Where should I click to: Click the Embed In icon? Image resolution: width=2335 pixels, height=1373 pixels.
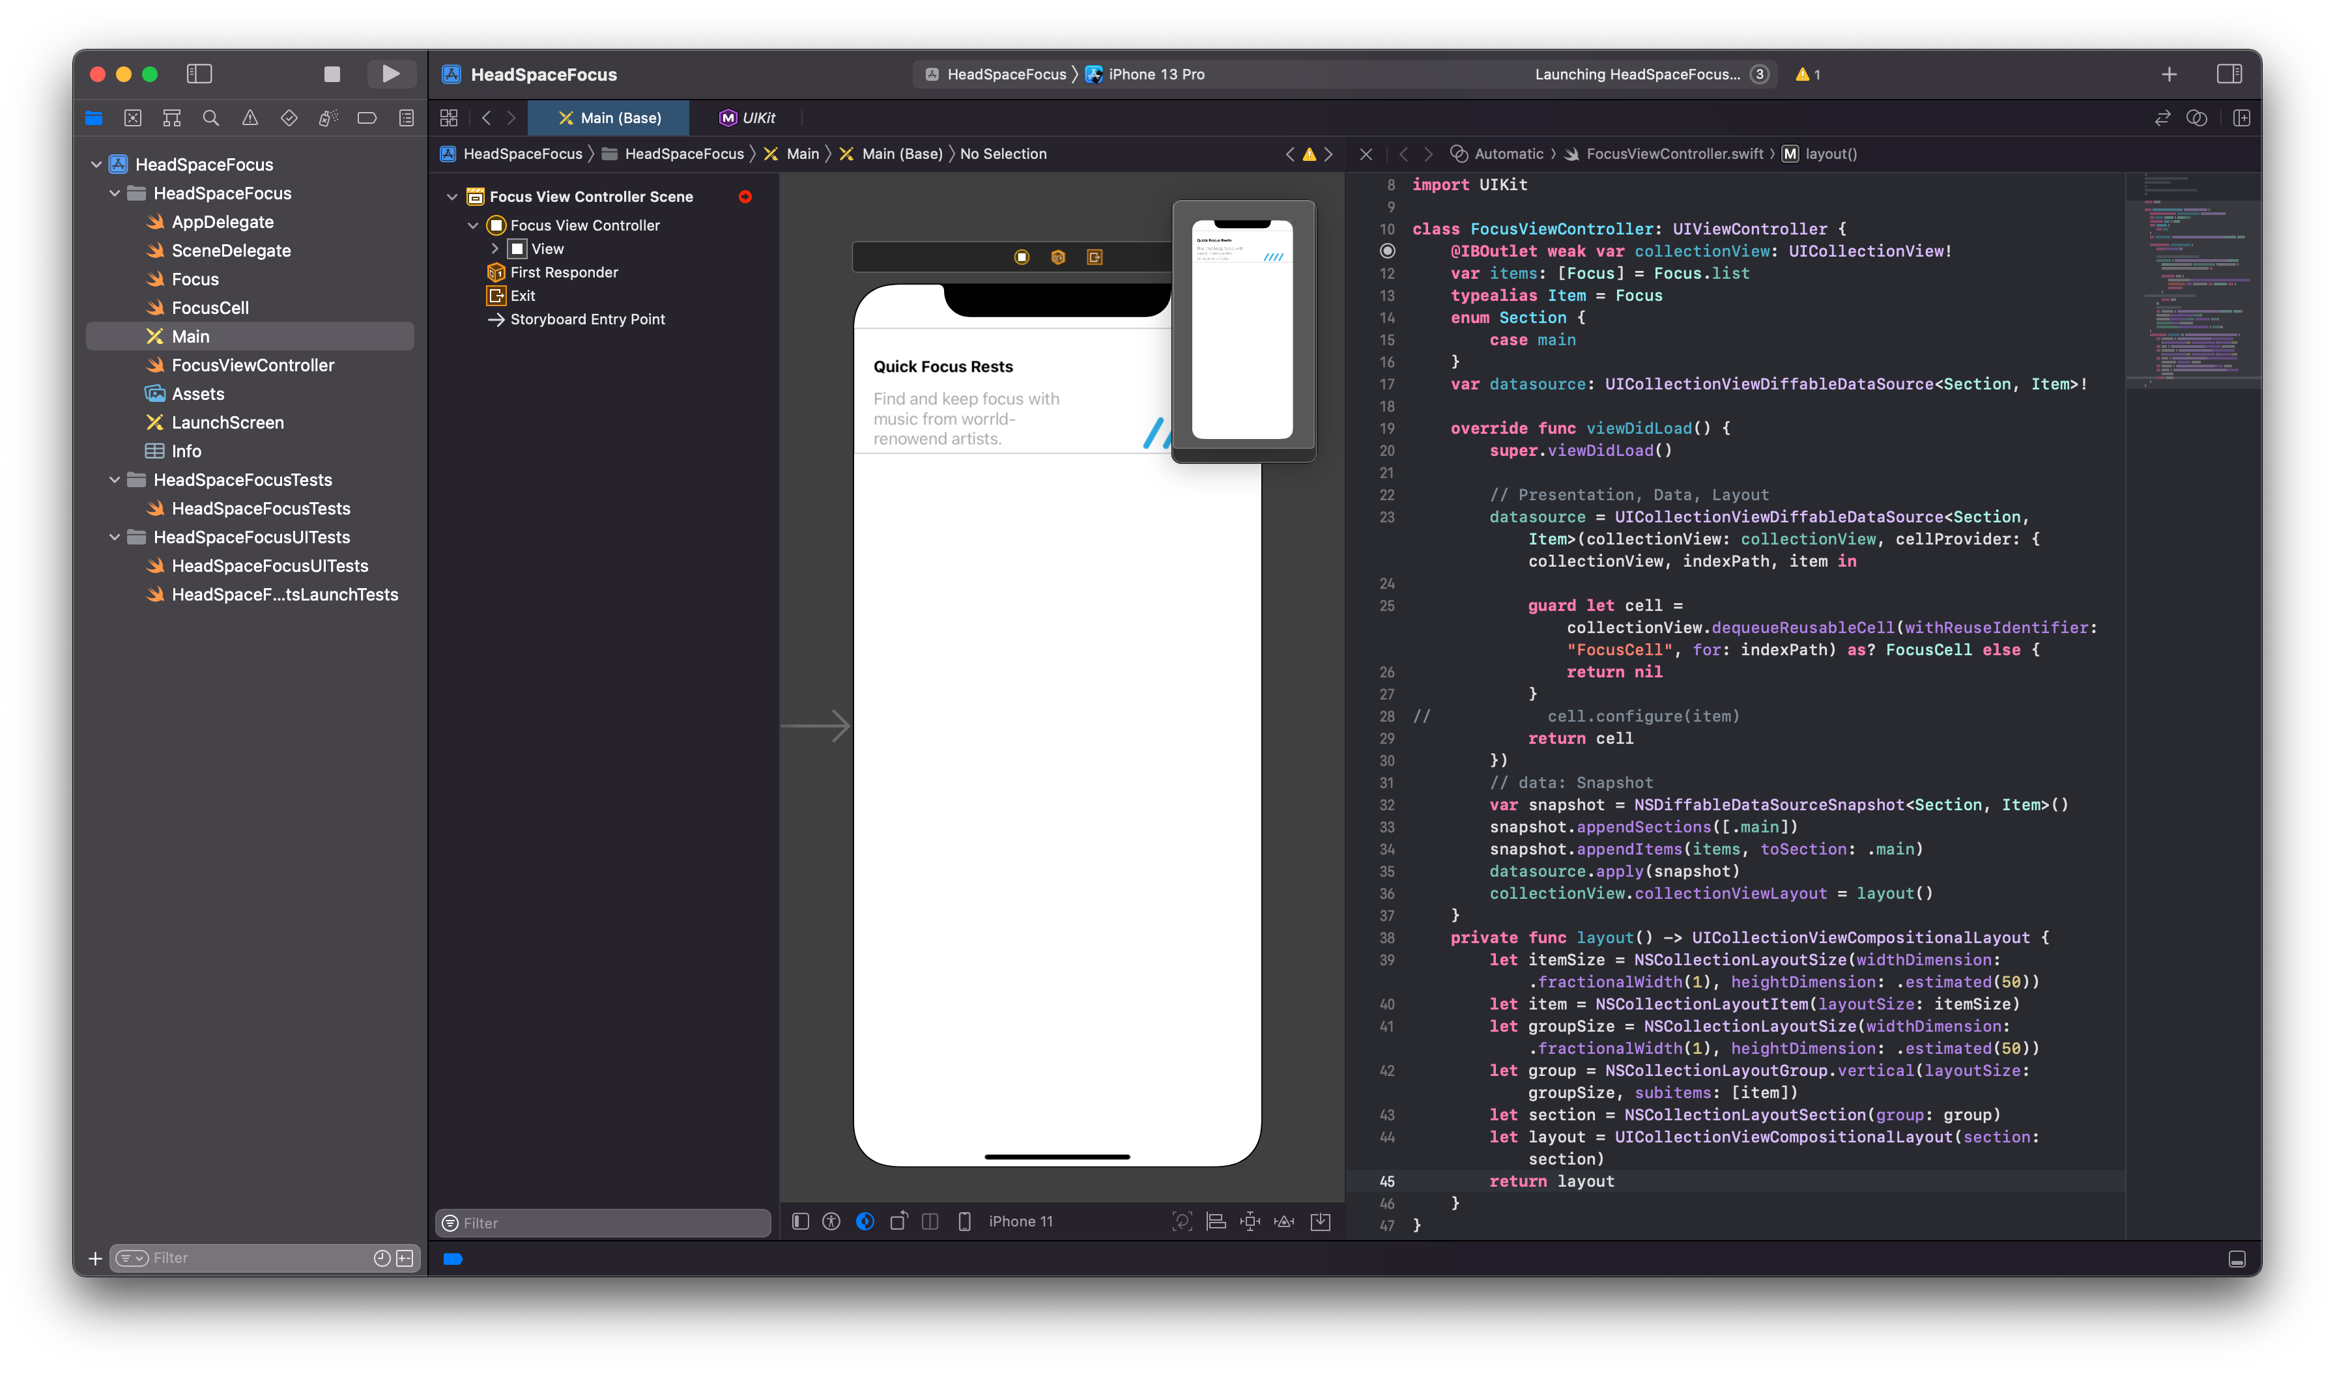click(x=1321, y=1221)
